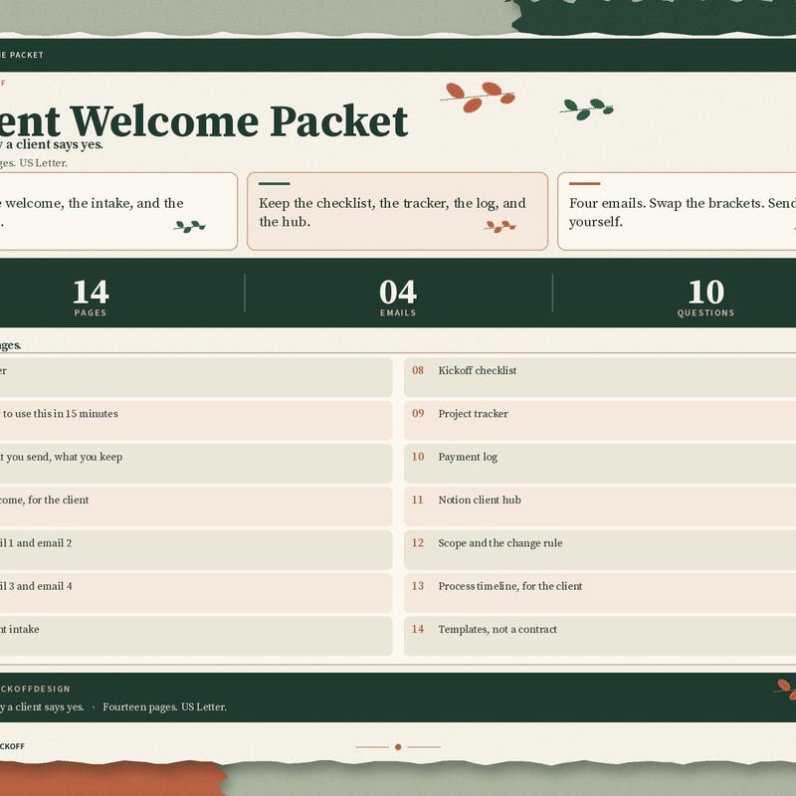Click the 'Four emails. Swap the brackets' card
The height and width of the screenshot is (796, 796).
677,211
